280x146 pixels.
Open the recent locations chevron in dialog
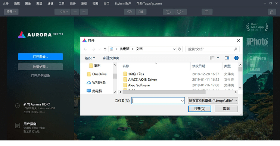[99, 49]
